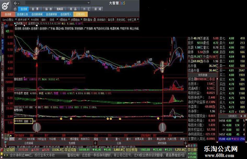Select the 布林开口 indicator tab
Screen dimensions: 247x159
coord(85,139)
